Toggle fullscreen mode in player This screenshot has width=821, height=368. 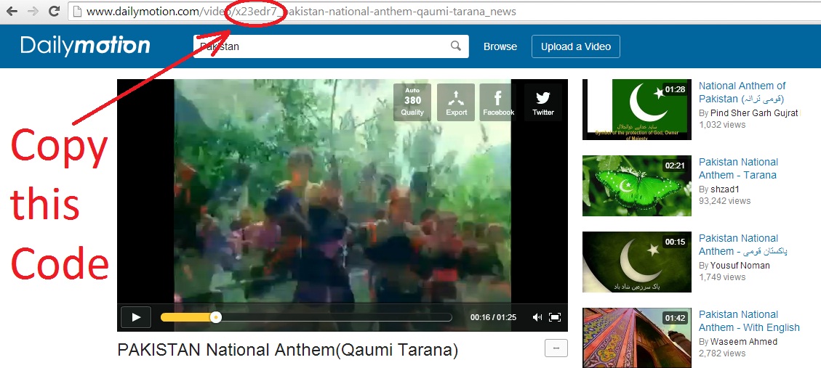pos(554,317)
